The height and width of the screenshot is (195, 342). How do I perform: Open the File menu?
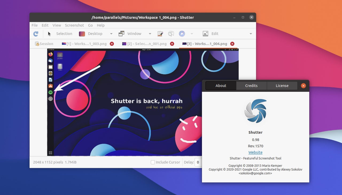[34, 25]
